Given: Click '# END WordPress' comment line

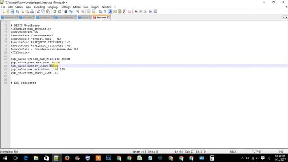Looking at the screenshot, I should click(x=23, y=83).
